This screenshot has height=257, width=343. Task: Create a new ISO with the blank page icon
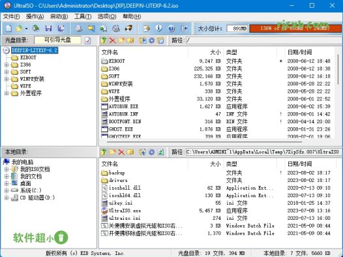coord(8,29)
